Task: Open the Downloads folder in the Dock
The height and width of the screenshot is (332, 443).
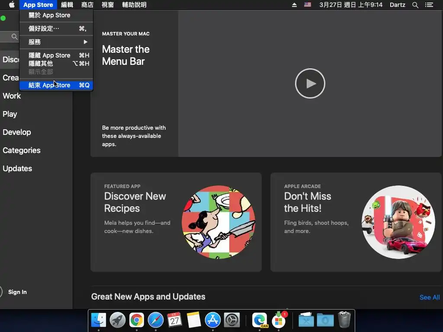Action: click(x=325, y=320)
